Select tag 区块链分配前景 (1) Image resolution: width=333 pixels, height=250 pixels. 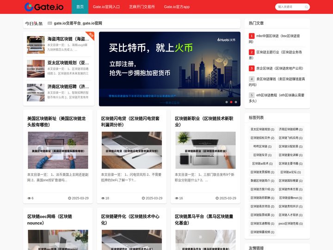tap(290, 146)
